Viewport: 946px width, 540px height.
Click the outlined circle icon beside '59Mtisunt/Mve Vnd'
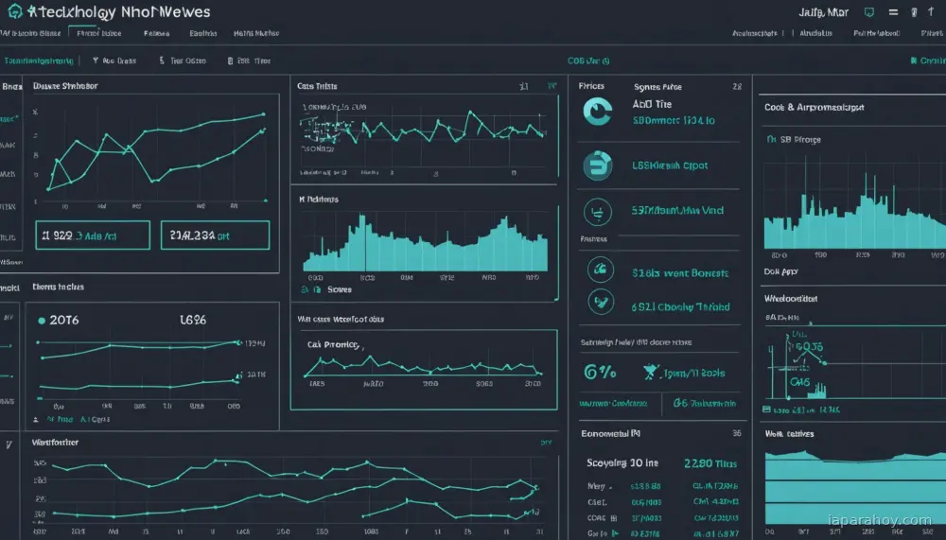[597, 212]
